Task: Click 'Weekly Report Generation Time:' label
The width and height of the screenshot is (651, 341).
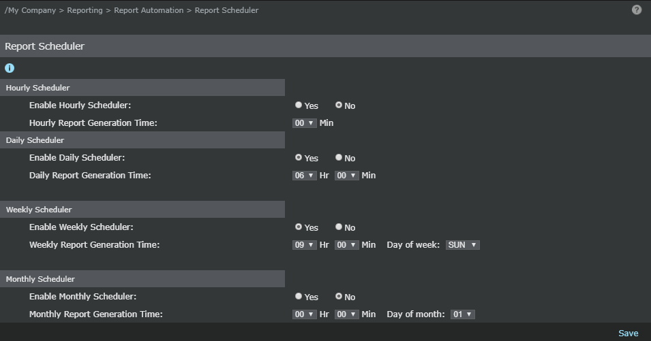Action: coord(94,245)
